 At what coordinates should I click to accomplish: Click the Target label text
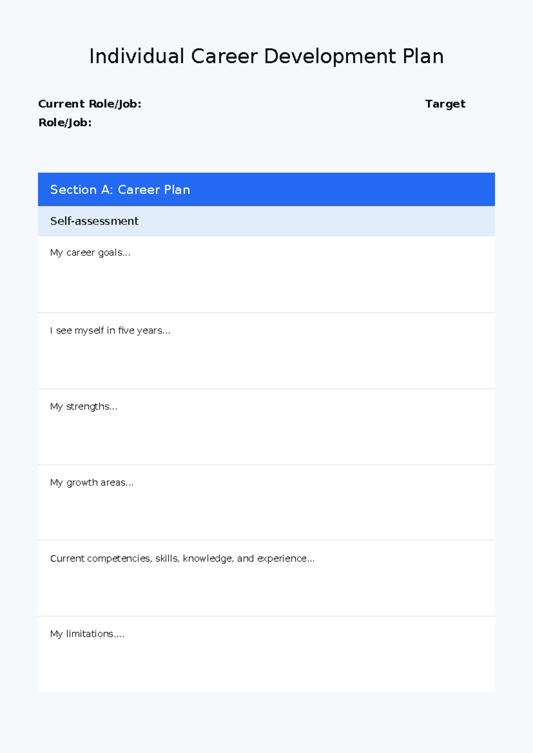coord(445,104)
